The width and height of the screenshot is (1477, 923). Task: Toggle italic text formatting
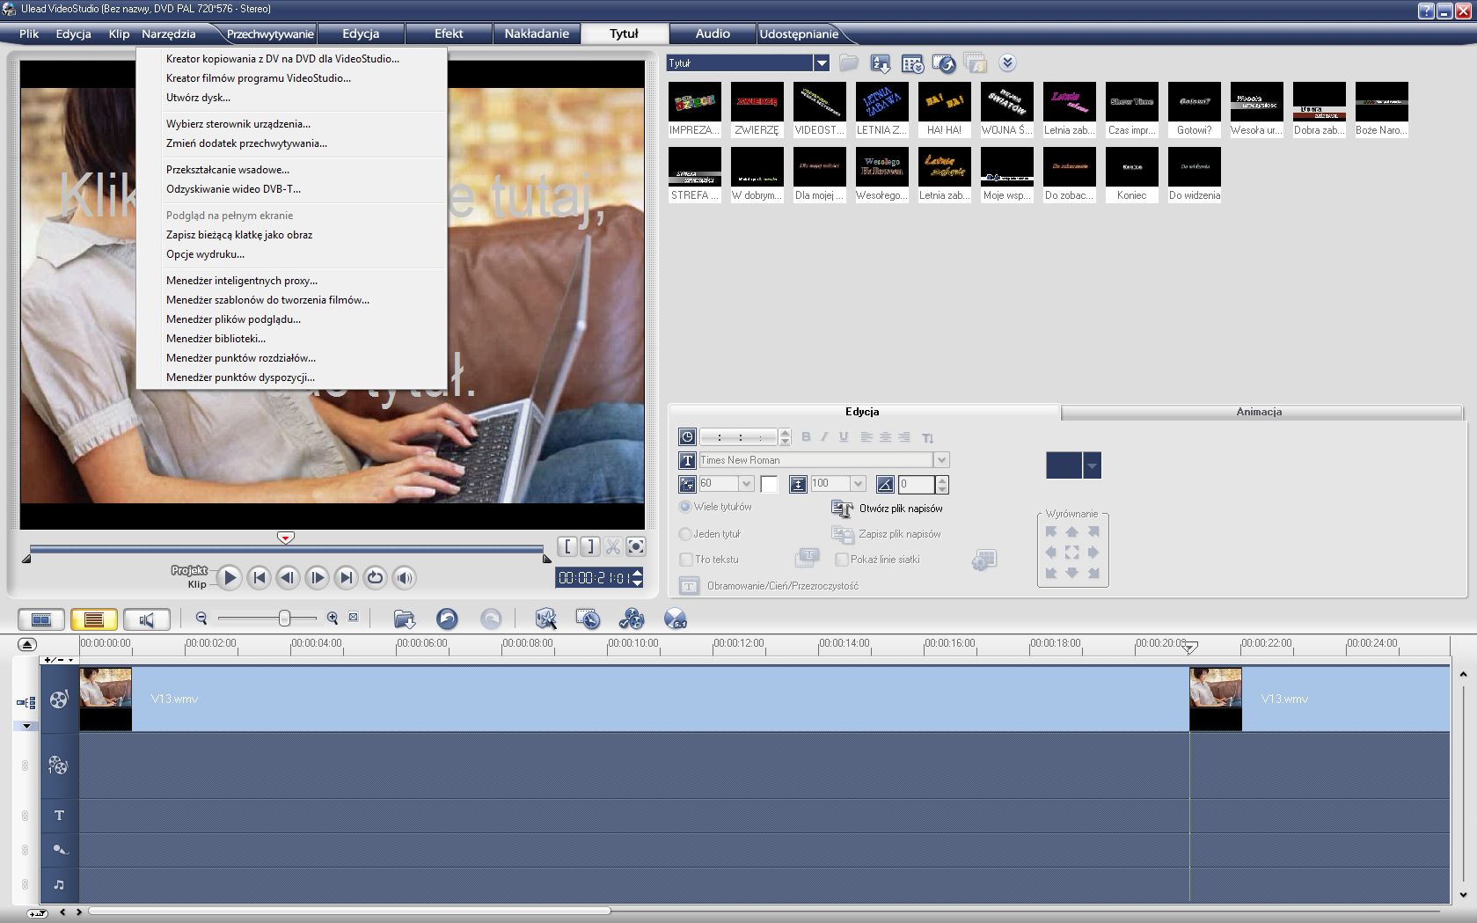click(x=824, y=436)
